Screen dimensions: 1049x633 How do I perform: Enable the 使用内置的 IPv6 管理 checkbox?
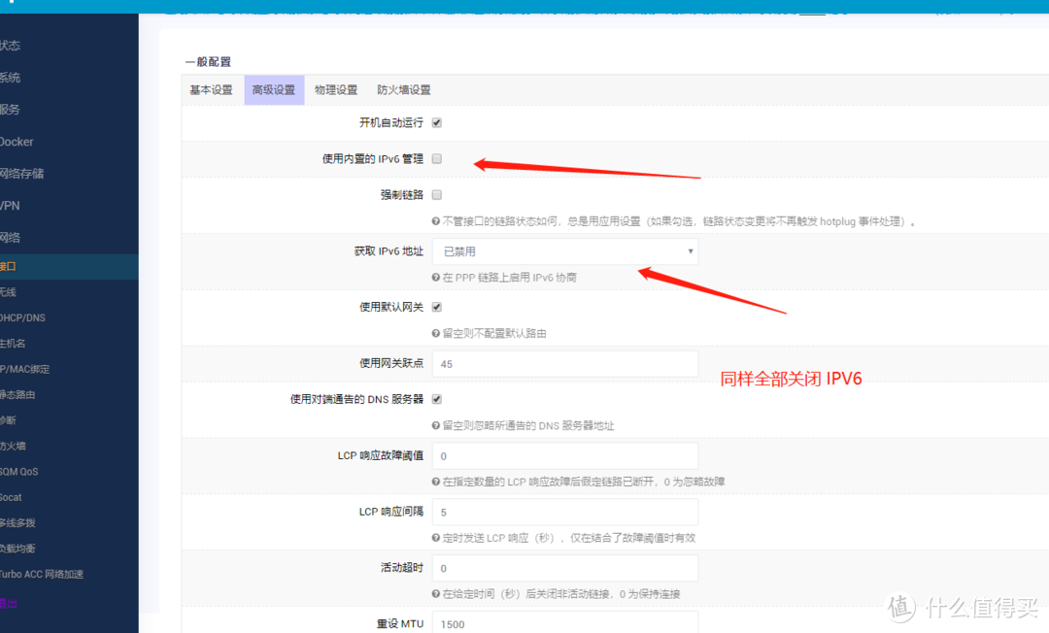(436, 157)
